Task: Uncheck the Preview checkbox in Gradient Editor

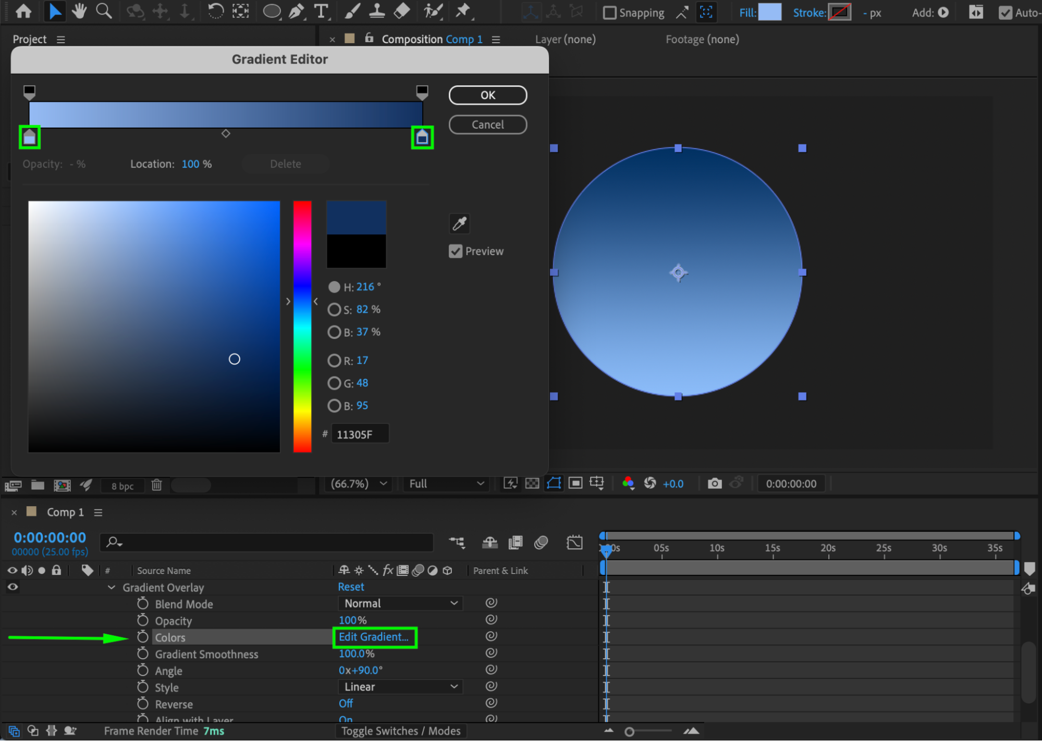Action: pyautogui.click(x=456, y=252)
